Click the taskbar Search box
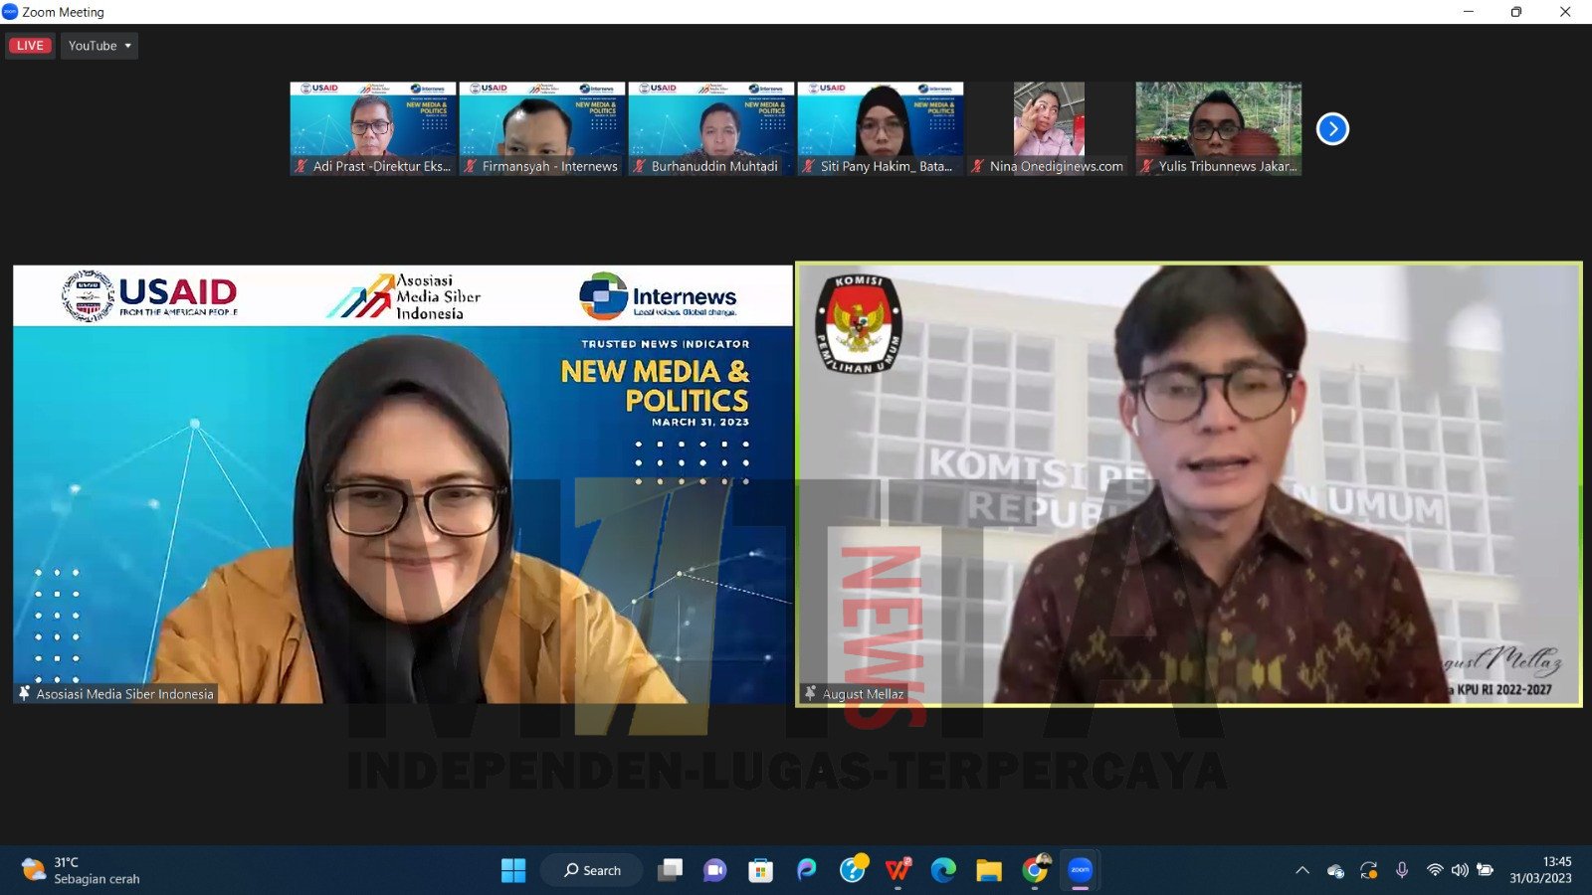Viewport: 1592px width, 895px height. click(592, 871)
